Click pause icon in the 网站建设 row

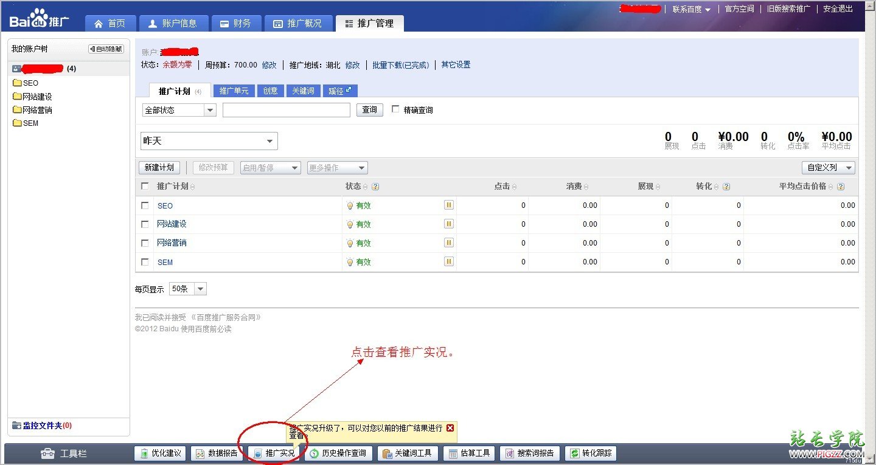pos(449,224)
